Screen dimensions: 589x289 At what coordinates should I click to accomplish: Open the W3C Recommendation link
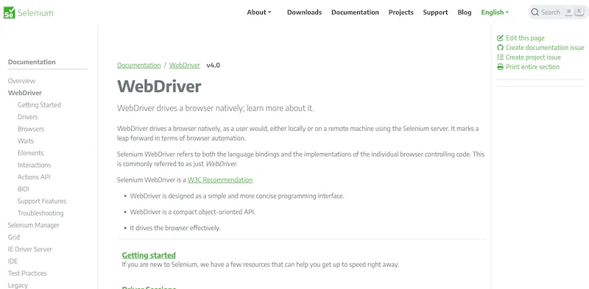tap(219, 179)
